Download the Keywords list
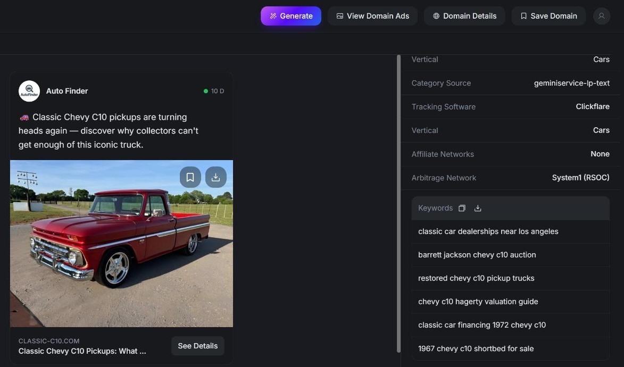 pos(478,208)
